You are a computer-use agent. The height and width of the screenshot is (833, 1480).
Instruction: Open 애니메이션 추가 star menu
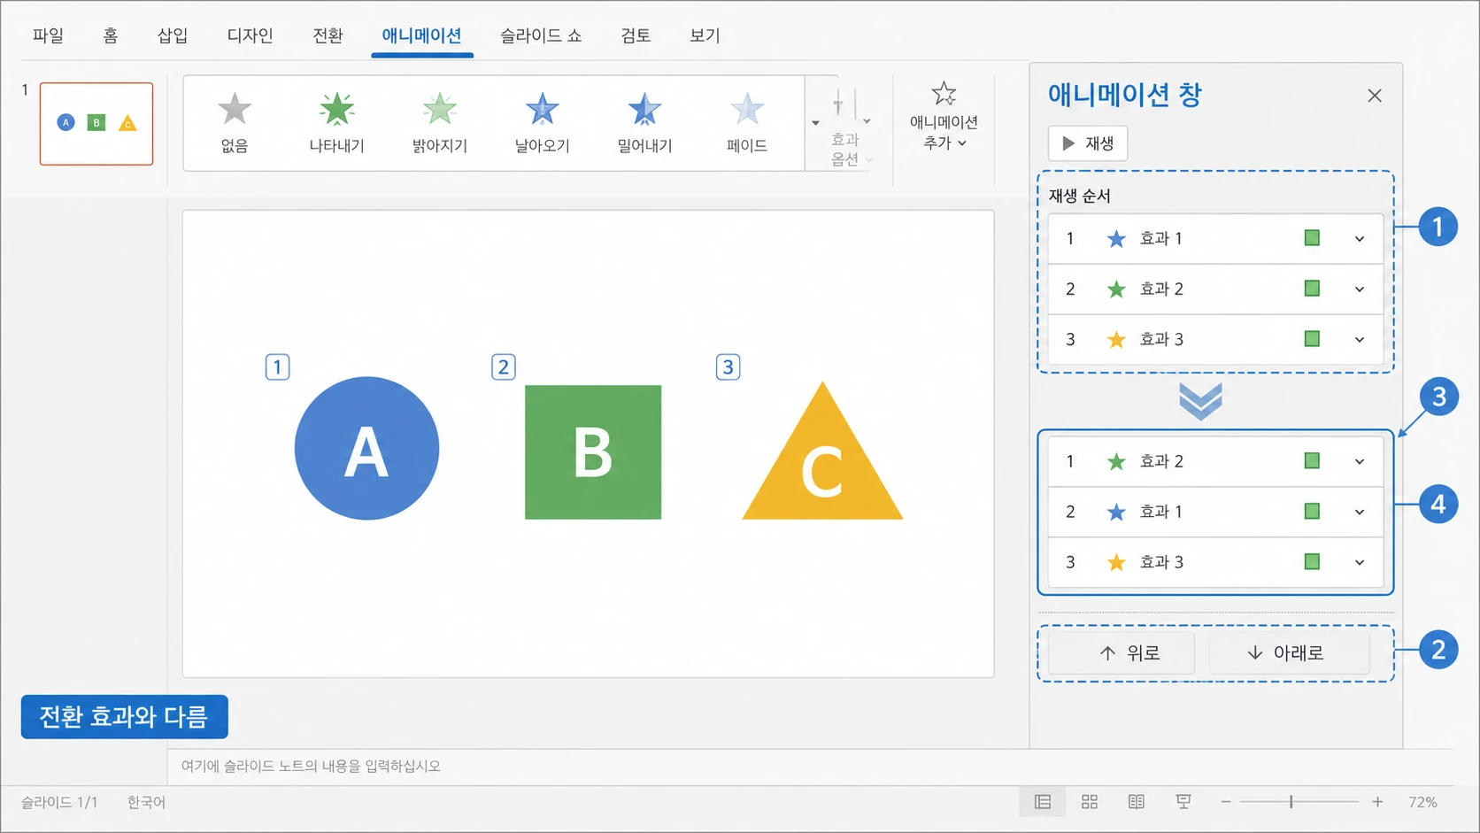[x=944, y=117]
